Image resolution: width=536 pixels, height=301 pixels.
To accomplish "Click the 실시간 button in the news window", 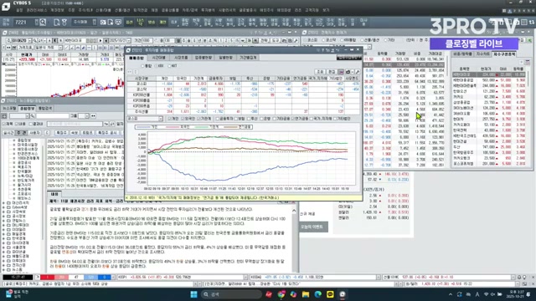I will (x=8, y=133).
